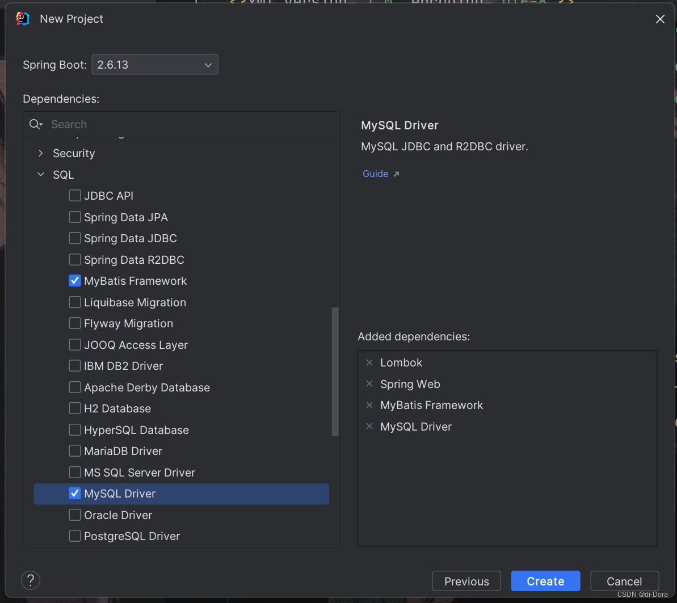Enable Spring Data JPA dependency
677x603 pixels.
75,217
